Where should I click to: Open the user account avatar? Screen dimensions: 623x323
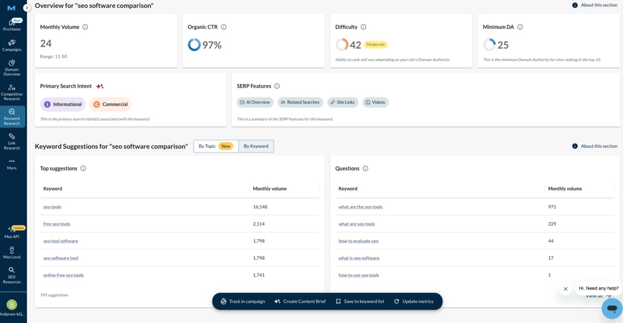[12, 304]
